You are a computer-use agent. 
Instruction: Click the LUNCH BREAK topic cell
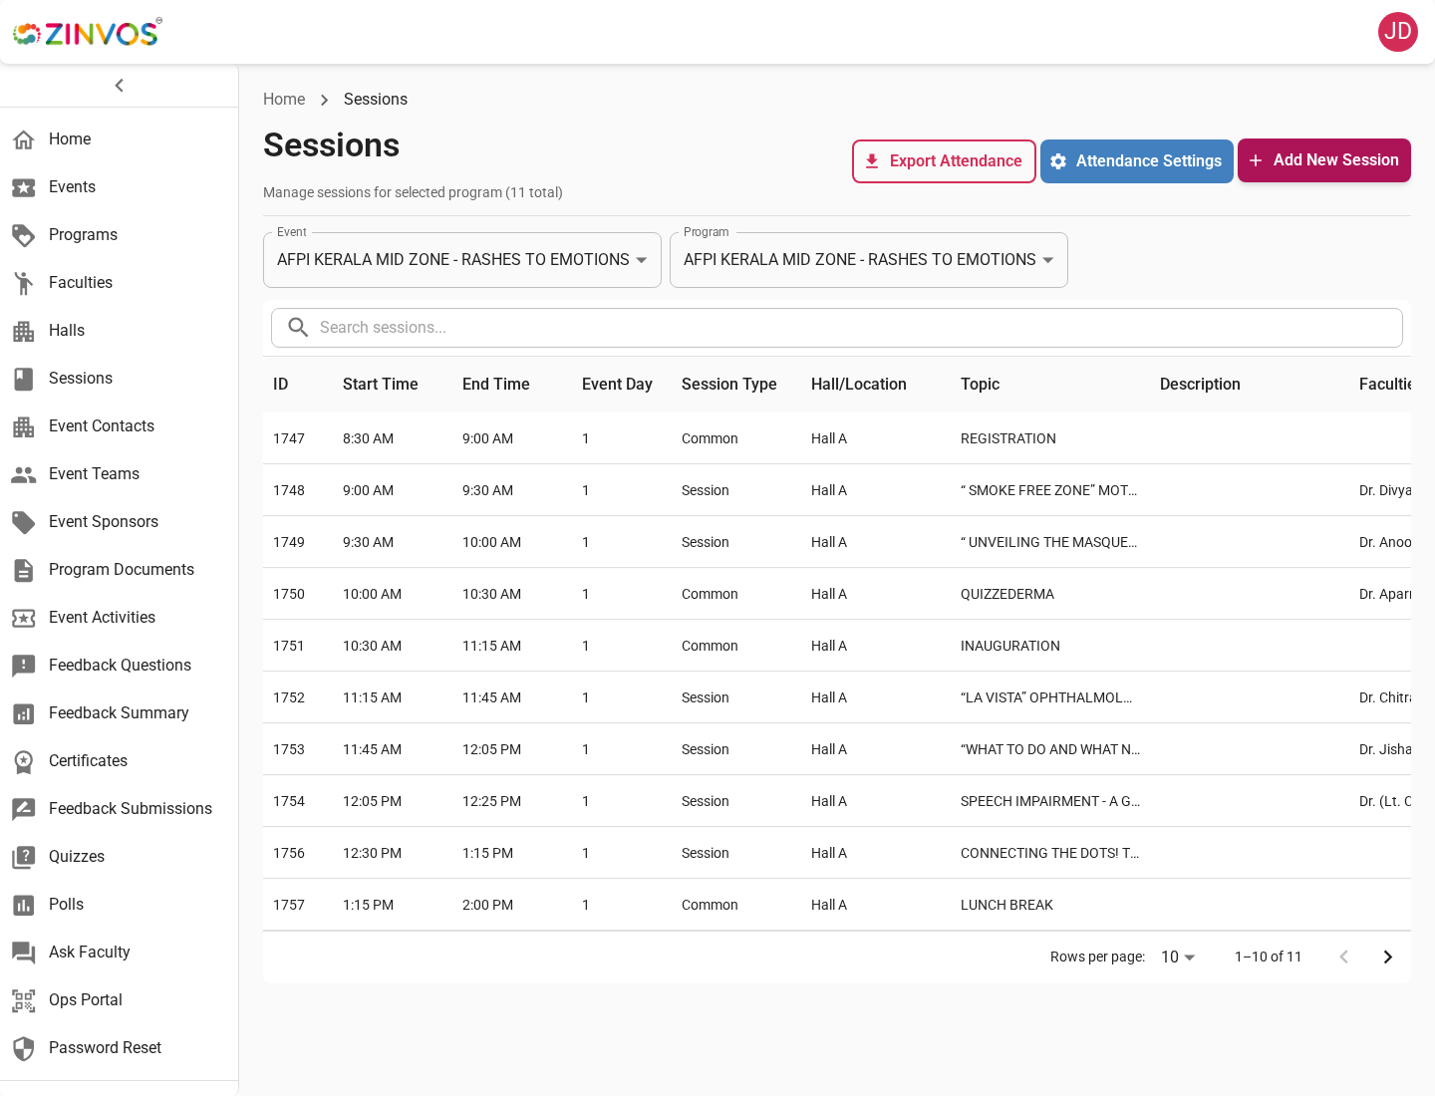tap(1006, 905)
